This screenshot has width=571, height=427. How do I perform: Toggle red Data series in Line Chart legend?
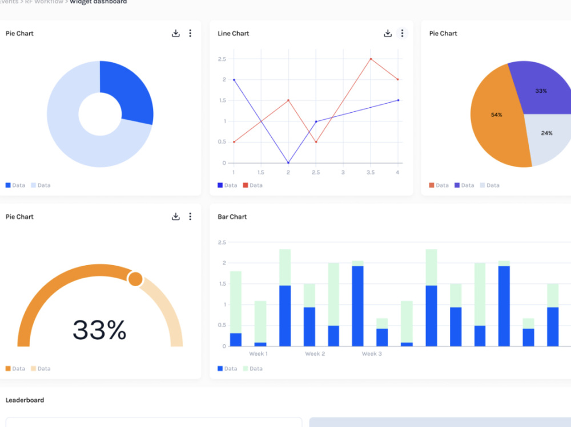pyautogui.click(x=253, y=185)
